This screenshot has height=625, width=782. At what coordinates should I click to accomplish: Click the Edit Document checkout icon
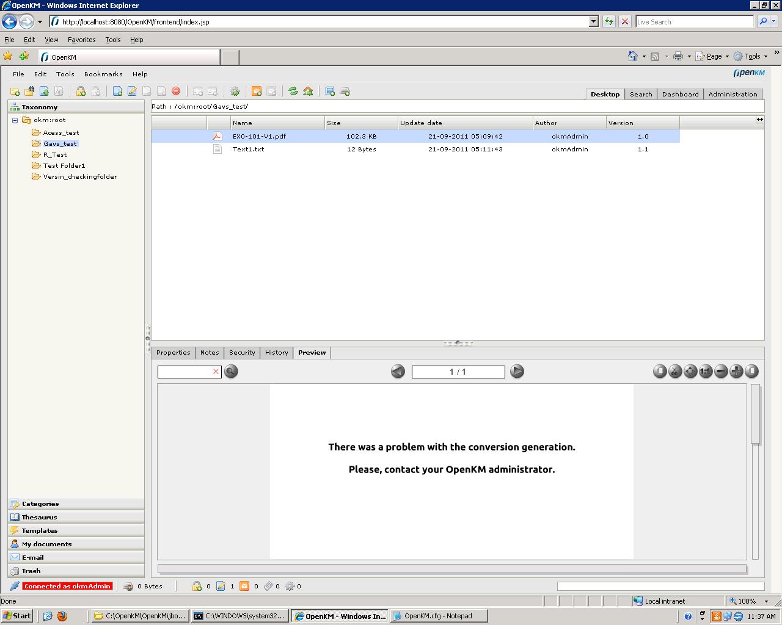tap(133, 91)
